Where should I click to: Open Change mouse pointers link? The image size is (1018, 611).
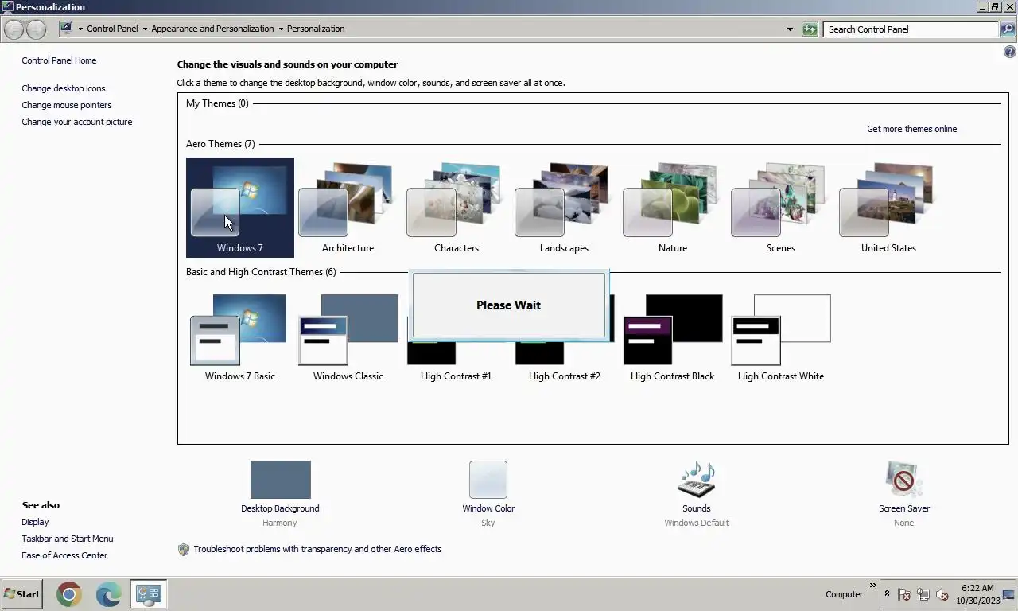click(67, 105)
